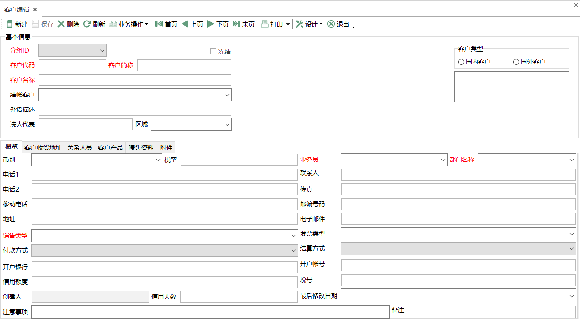Click the 联系人 input field
Viewport: 580px width, 320px height.
pyautogui.click(x=459, y=174)
